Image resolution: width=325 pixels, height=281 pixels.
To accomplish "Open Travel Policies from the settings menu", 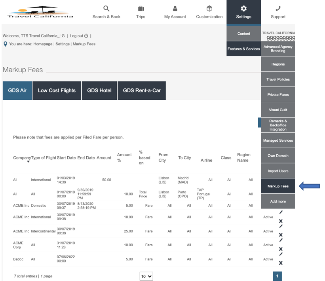I will [x=278, y=79].
